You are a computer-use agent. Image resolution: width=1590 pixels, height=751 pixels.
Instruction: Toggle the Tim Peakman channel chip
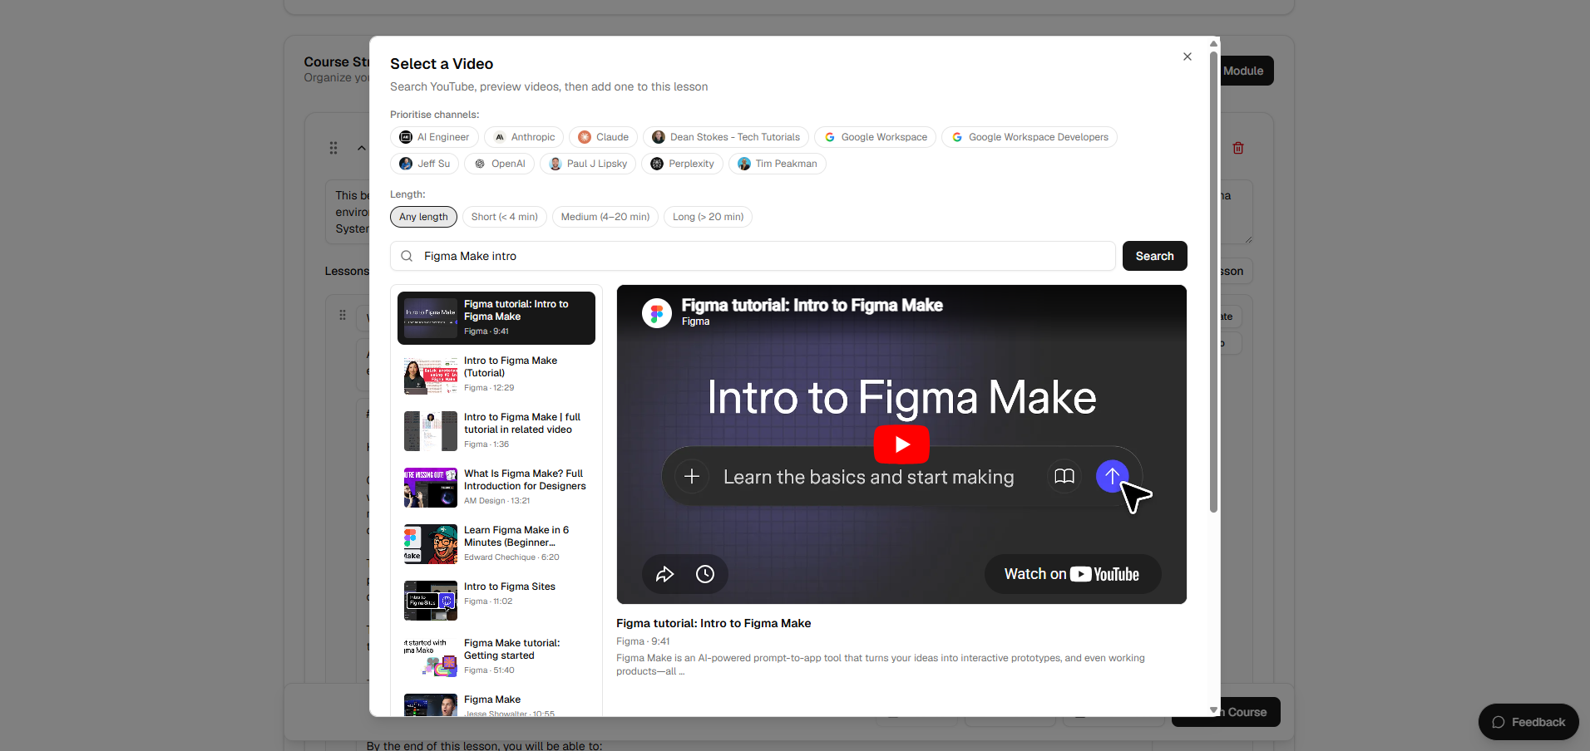[778, 164]
